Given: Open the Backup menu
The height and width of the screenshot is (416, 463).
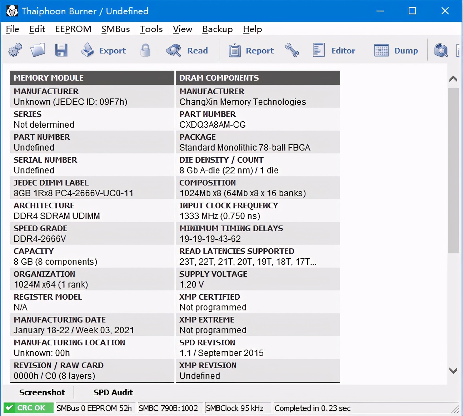Looking at the screenshot, I should click(217, 29).
